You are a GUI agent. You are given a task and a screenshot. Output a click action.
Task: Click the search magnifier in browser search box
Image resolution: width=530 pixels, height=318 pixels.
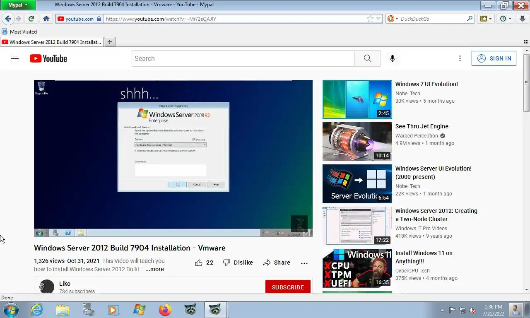470,19
